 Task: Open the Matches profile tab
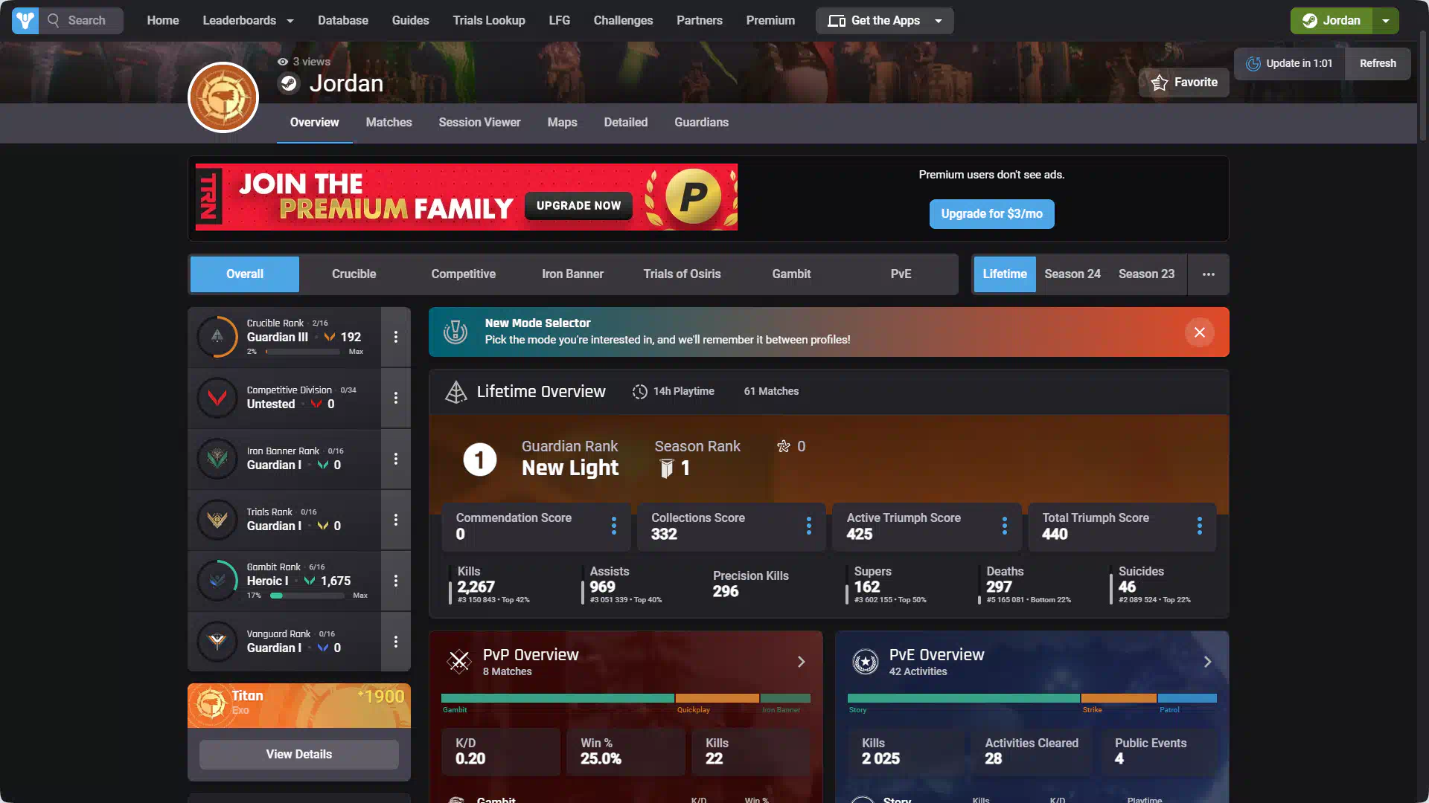click(389, 123)
